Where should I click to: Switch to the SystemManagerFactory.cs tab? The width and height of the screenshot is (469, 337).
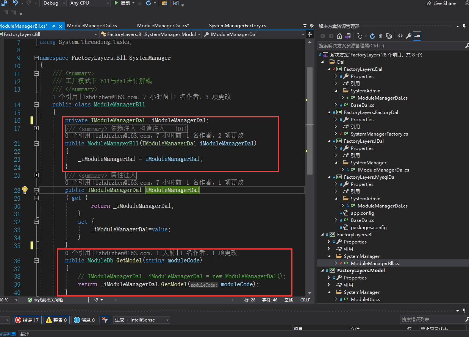[238, 26]
